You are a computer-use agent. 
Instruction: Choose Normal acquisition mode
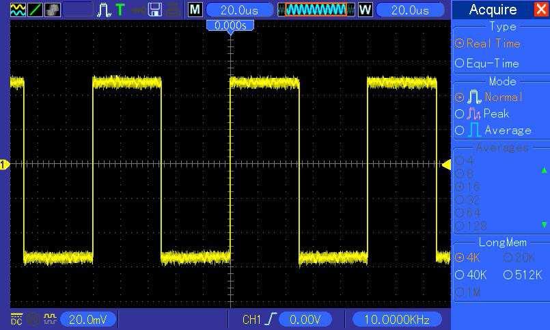[x=489, y=97]
